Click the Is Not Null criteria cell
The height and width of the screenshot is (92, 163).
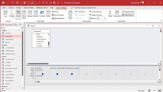pyautogui.click(x=43, y=76)
